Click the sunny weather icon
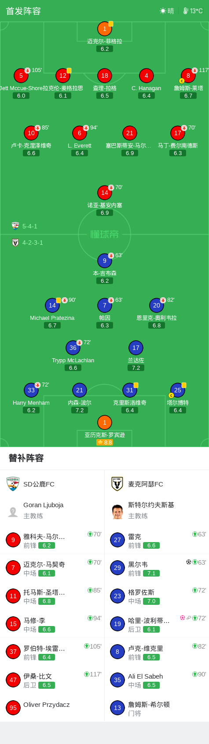Image resolution: width=209 pixels, height=744 pixels. (x=163, y=11)
